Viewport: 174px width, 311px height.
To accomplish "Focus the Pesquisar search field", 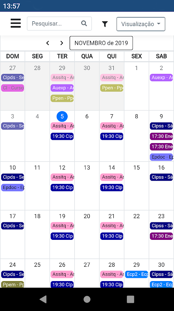I will [x=60, y=24].
